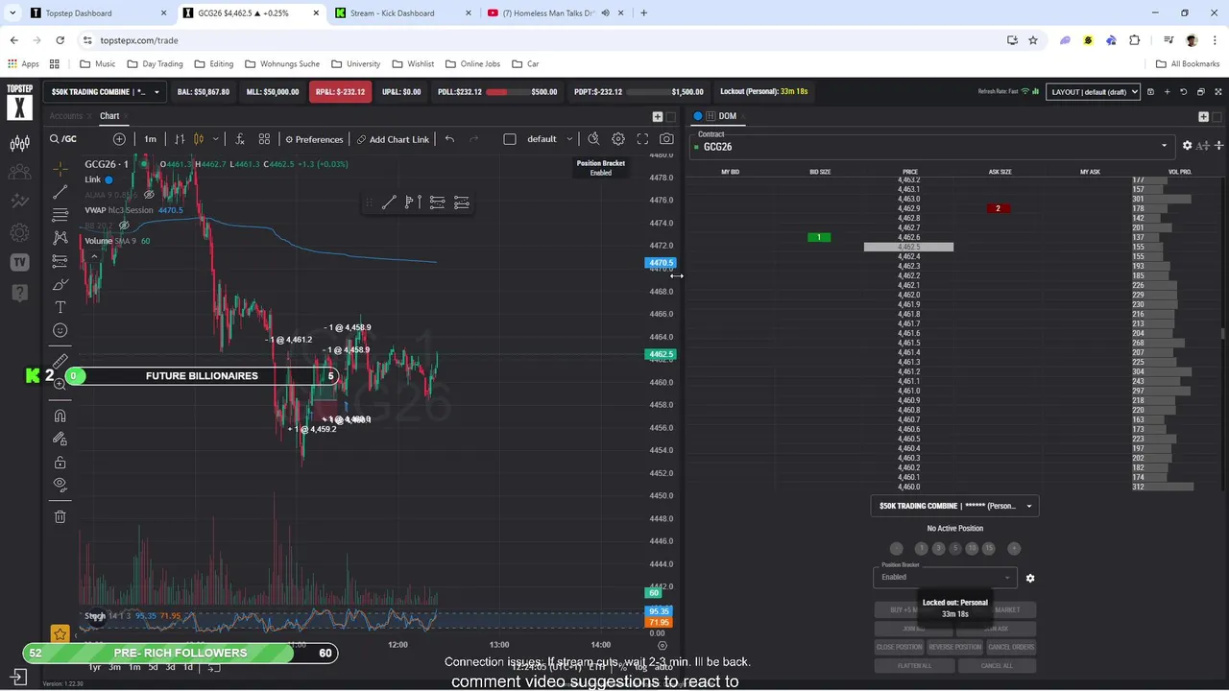Click the FLATTEN ALL button
1229x691 pixels.
click(913, 665)
